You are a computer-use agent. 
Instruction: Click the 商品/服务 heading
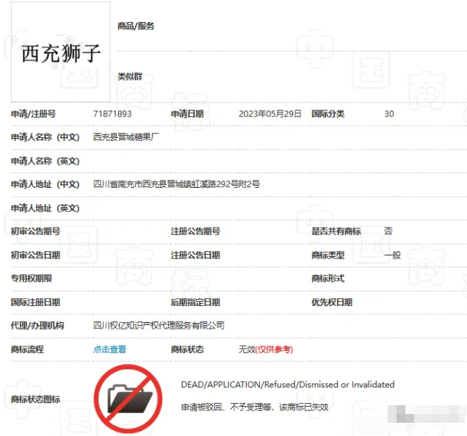(136, 26)
